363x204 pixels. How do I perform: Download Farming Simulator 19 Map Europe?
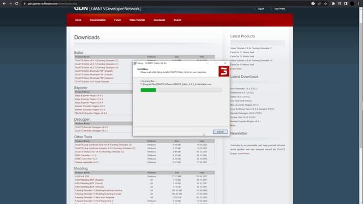pyautogui.click(x=98, y=194)
